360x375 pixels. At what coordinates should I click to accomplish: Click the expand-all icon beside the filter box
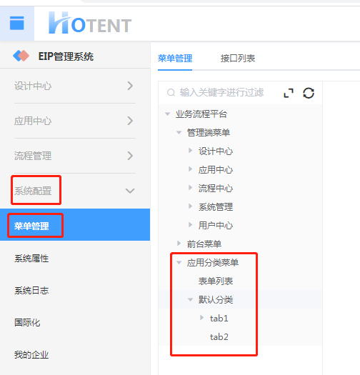289,93
